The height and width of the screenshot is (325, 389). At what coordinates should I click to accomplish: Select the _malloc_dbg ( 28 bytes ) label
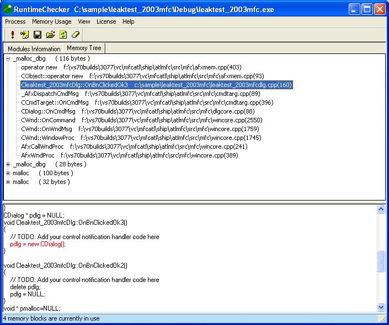pyautogui.click(x=50, y=164)
